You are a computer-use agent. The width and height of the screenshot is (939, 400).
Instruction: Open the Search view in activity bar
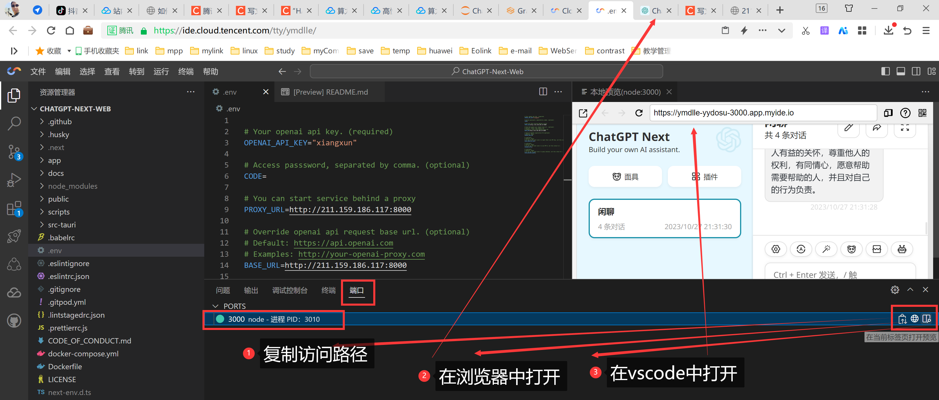[14, 123]
